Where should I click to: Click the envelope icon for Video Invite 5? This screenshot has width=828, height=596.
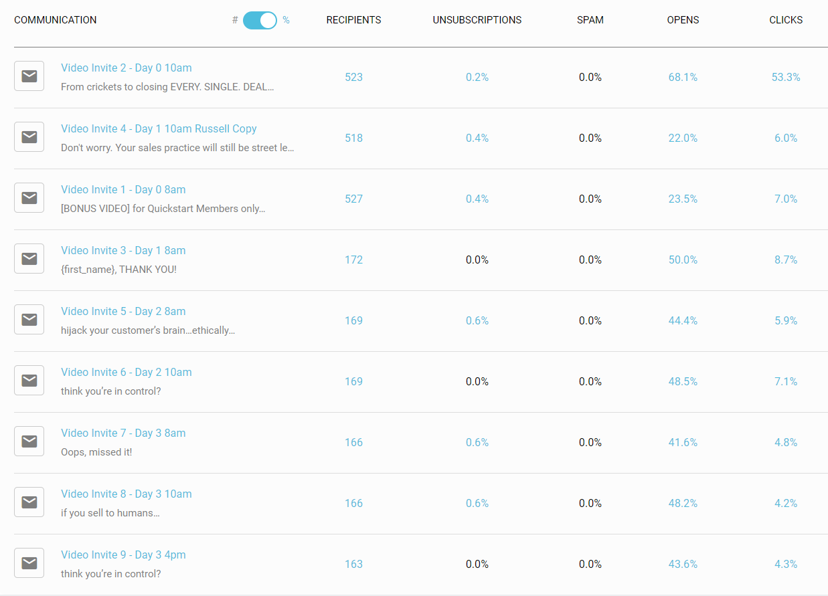click(x=29, y=319)
